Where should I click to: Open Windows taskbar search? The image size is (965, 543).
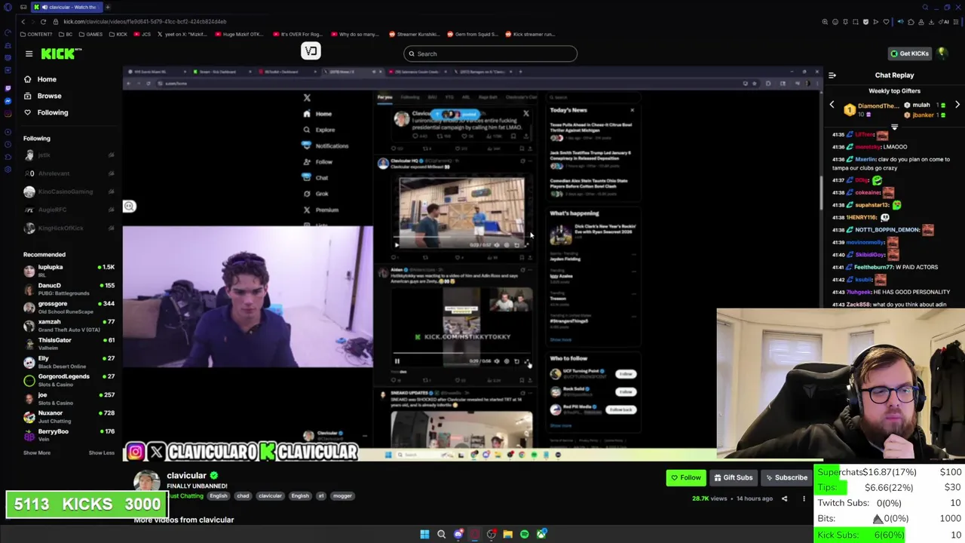[441, 535]
